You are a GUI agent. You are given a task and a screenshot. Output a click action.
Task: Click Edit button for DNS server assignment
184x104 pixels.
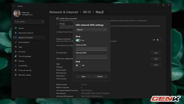pos(156,59)
